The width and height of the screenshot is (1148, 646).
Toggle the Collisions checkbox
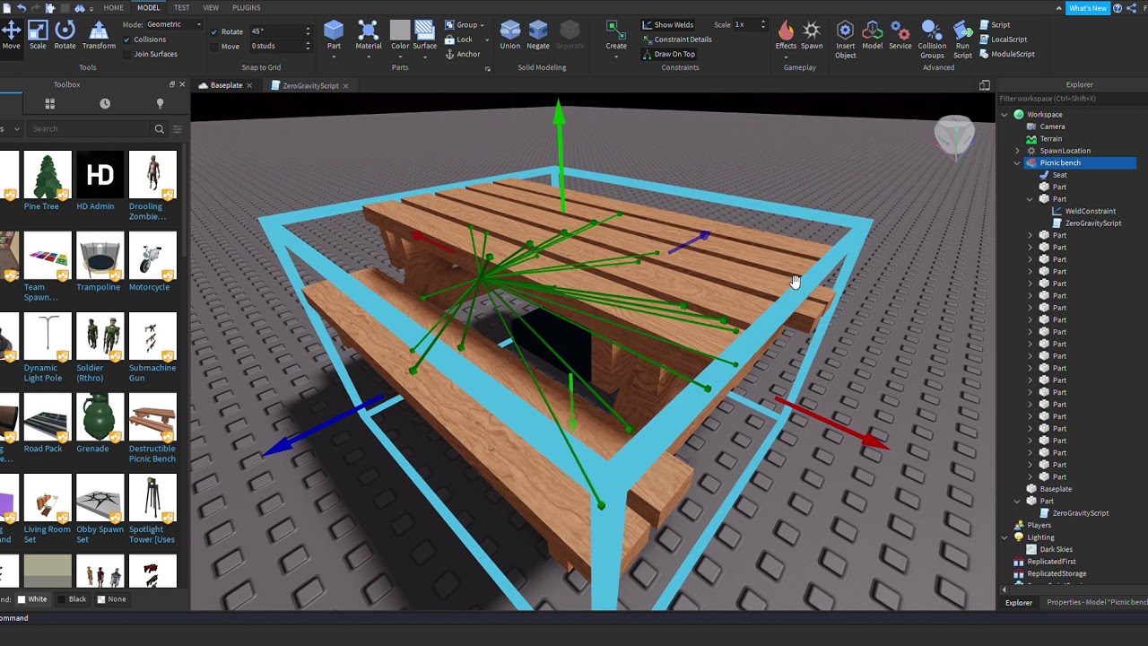[126, 39]
